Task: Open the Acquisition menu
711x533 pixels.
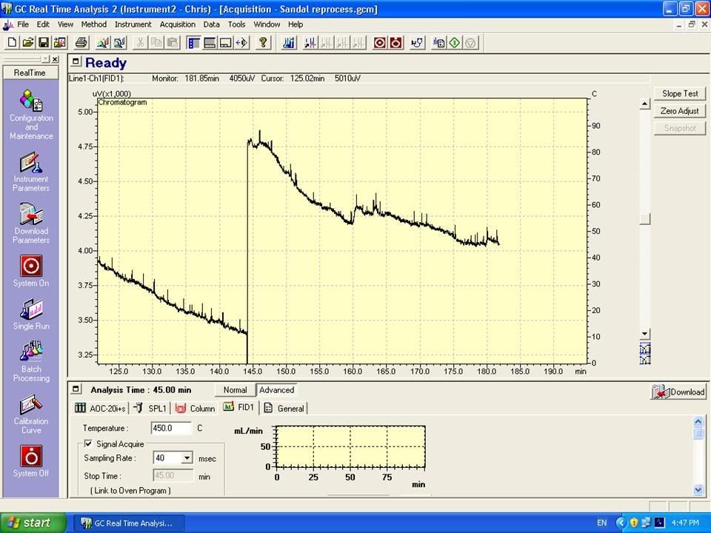Action: [x=177, y=24]
